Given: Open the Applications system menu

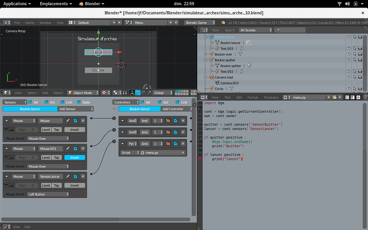Looking at the screenshot, I should click(x=17, y=4).
